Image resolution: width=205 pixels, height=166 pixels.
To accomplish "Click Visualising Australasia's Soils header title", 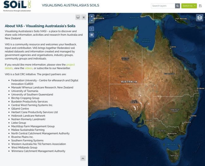I will click(x=70, y=5).
